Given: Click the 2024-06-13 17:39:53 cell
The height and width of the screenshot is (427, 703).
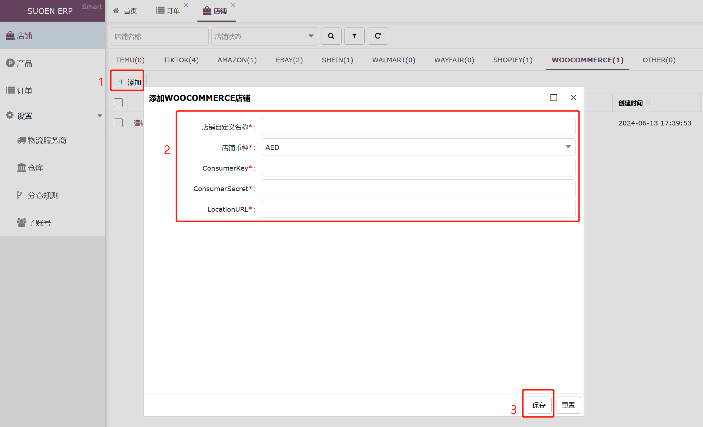Looking at the screenshot, I should 655,123.
